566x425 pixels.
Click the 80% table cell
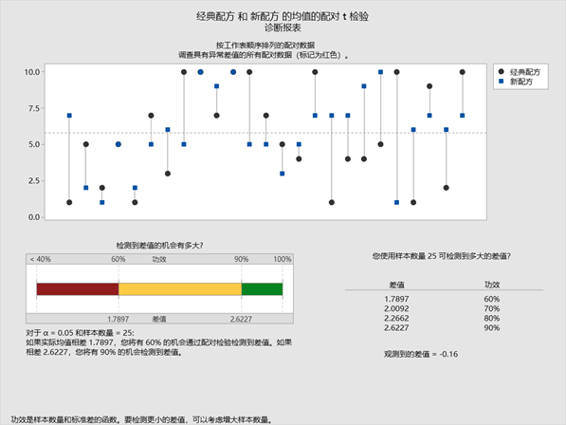(492, 319)
